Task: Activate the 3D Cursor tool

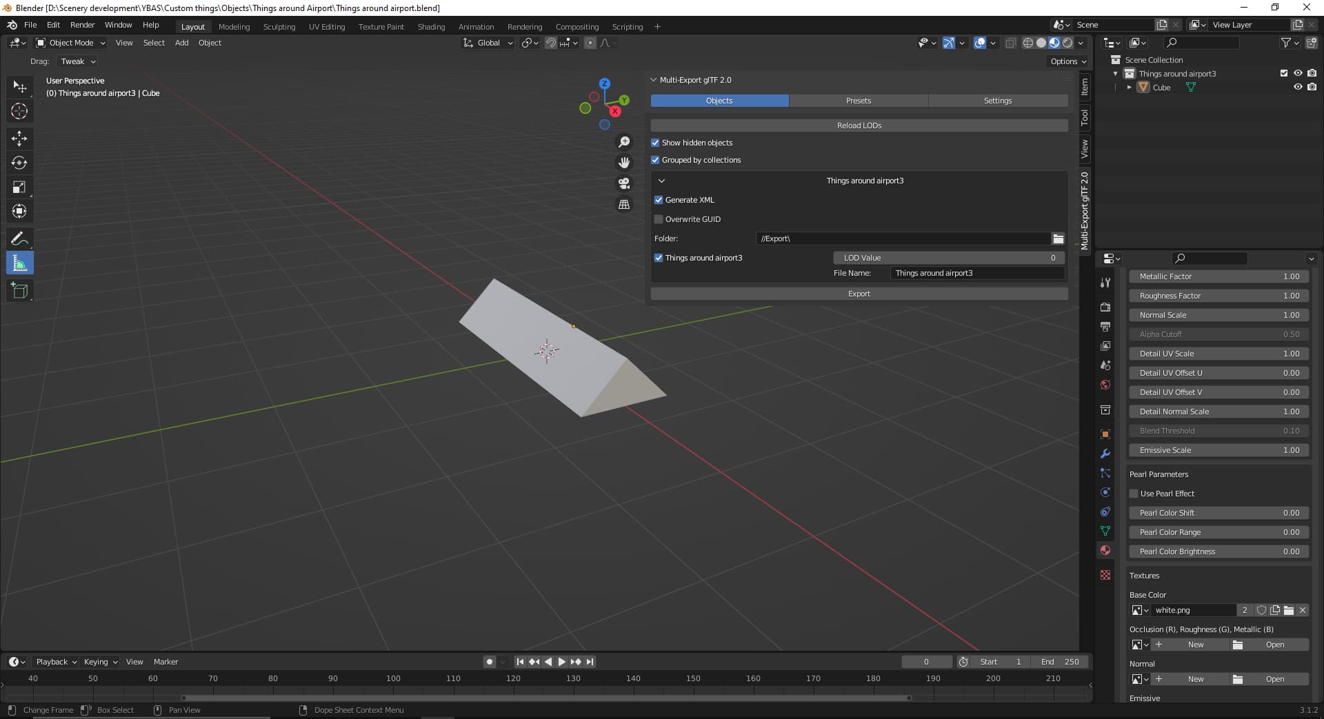Action: click(20, 110)
